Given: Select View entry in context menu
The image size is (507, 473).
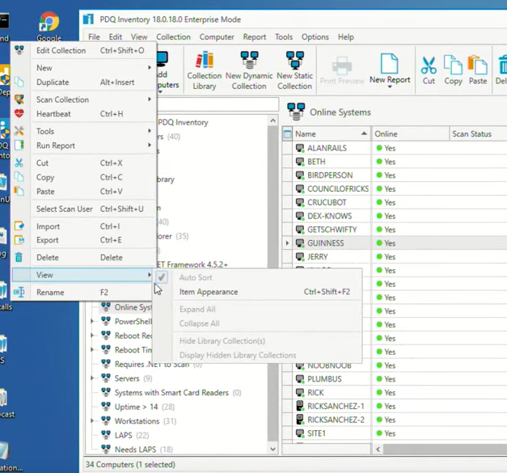Looking at the screenshot, I should (x=84, y=275).
